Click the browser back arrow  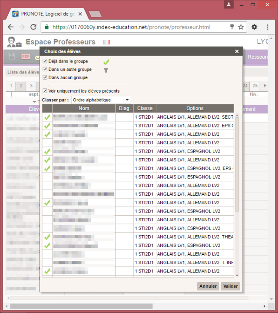(x=10, y=27)
